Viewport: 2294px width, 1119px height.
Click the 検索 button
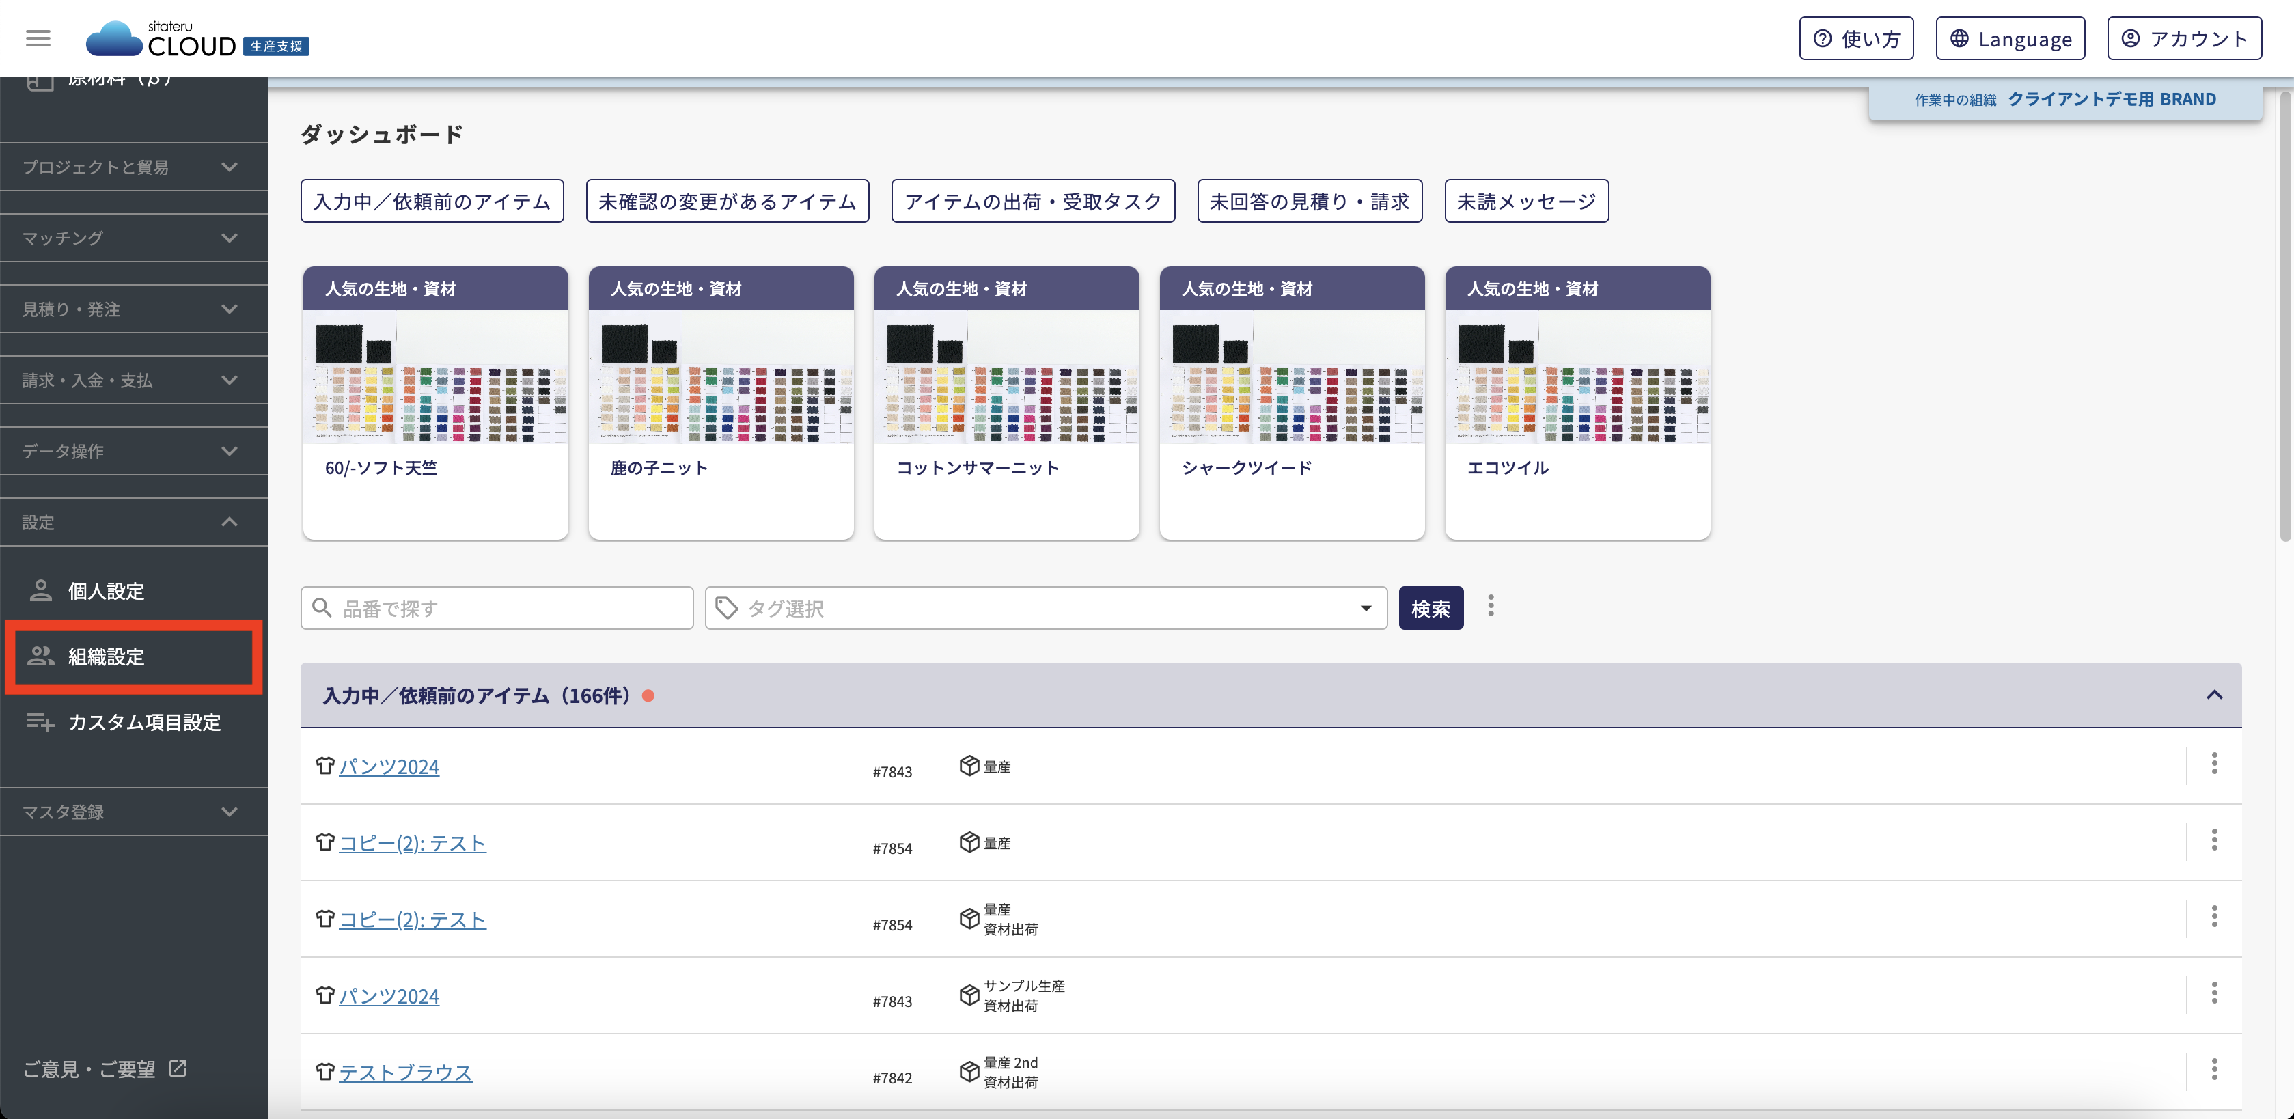point(1431,608)
